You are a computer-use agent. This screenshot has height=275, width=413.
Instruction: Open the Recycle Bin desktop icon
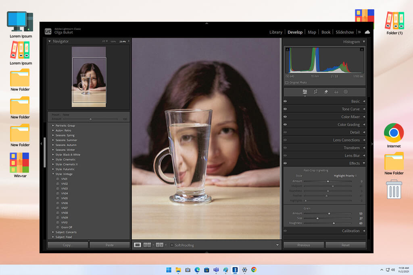point(394,189)
